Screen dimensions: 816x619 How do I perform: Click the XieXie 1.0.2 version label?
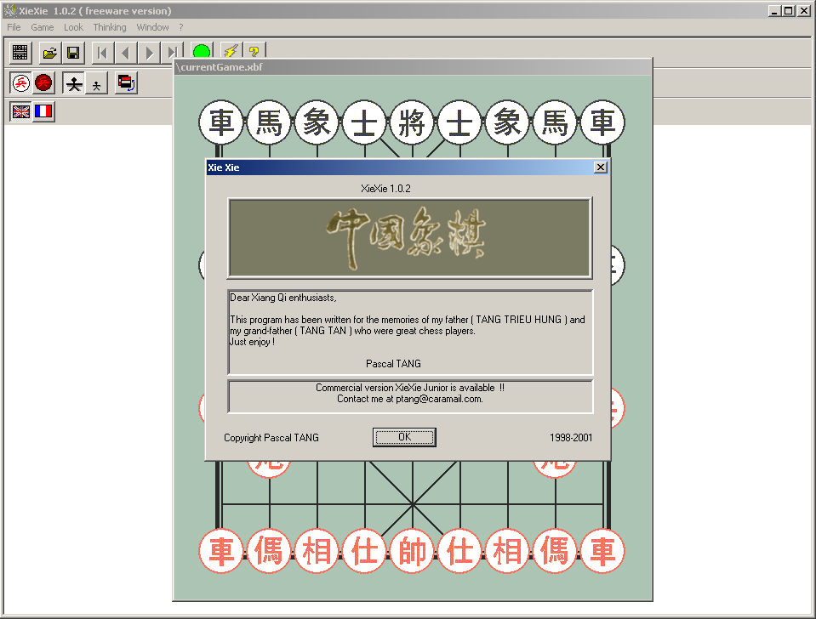(x=385, y=188)
